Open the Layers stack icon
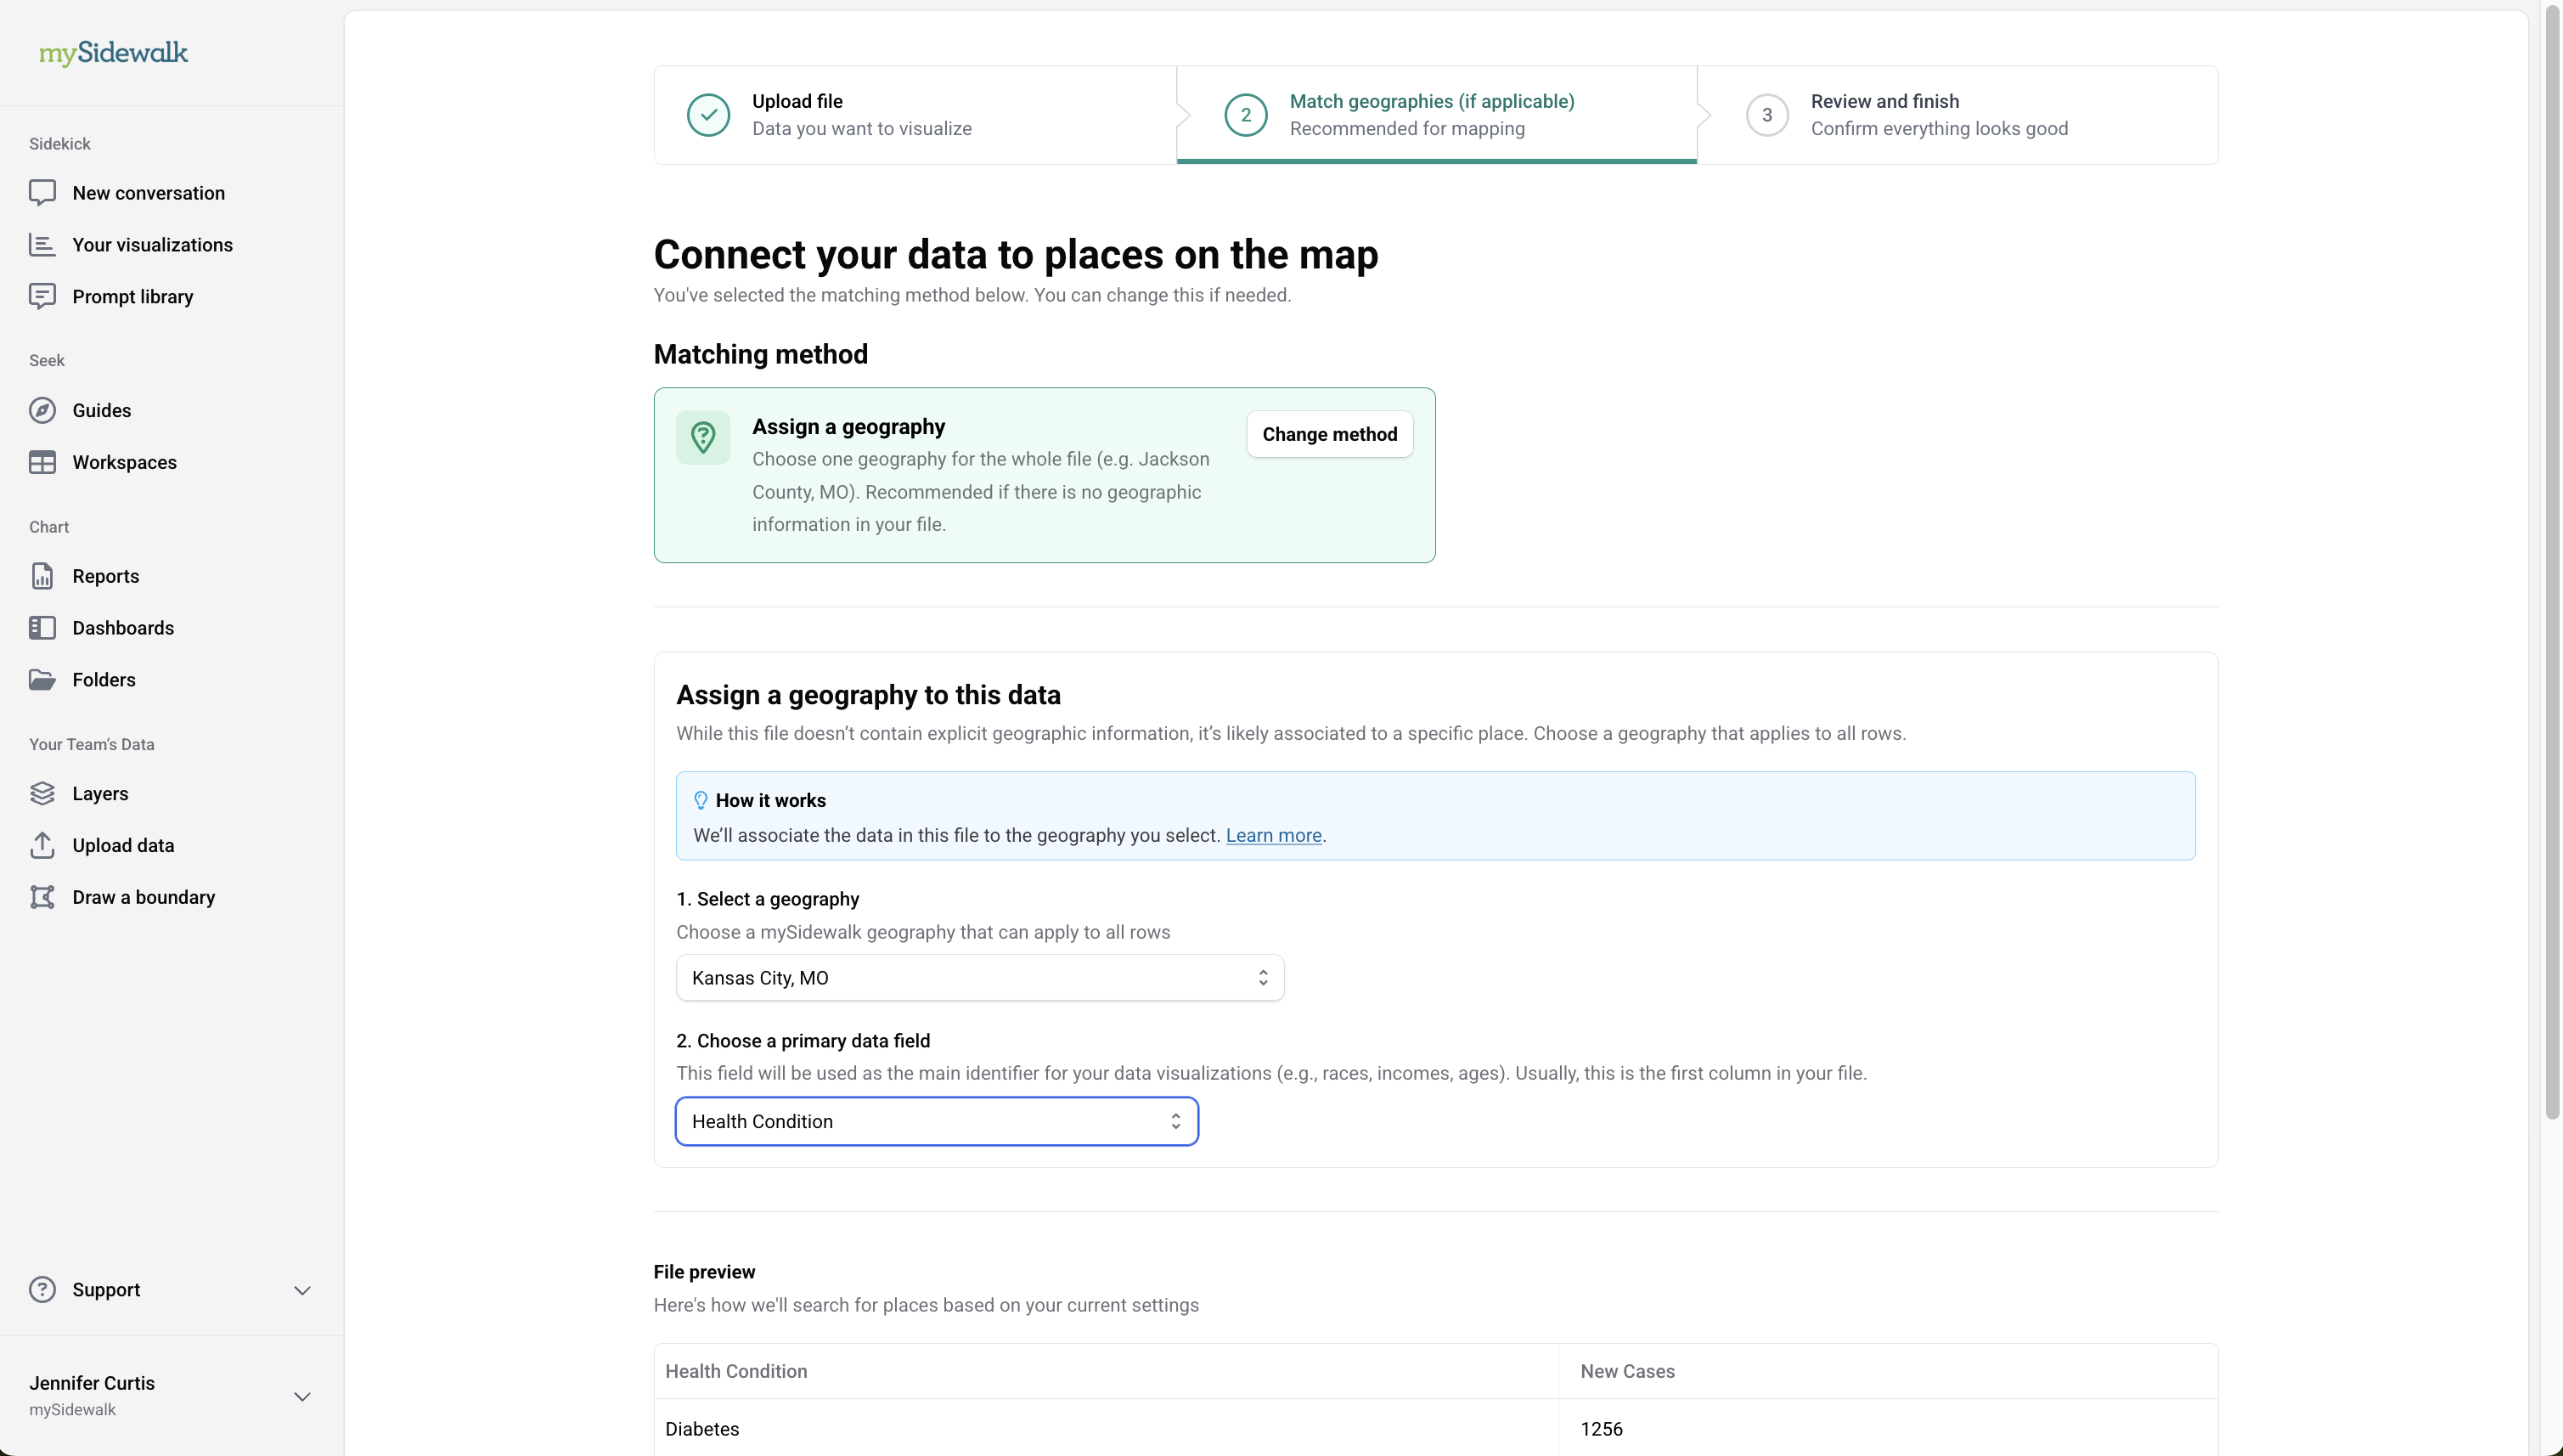The width and height of the screenshot is (2563, 1456). (x=42, y=794)
